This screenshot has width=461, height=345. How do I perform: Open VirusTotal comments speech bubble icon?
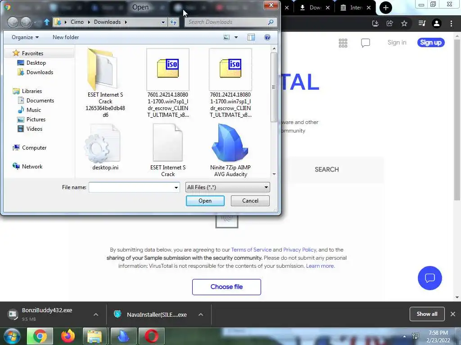pyautogui.click(x=366, y=43)
